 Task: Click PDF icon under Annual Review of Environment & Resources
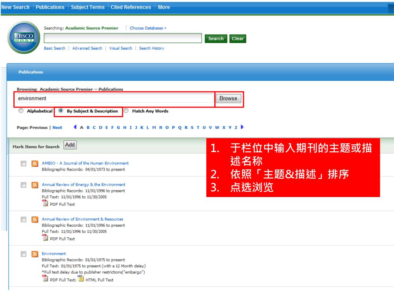[x=45, y=237]
